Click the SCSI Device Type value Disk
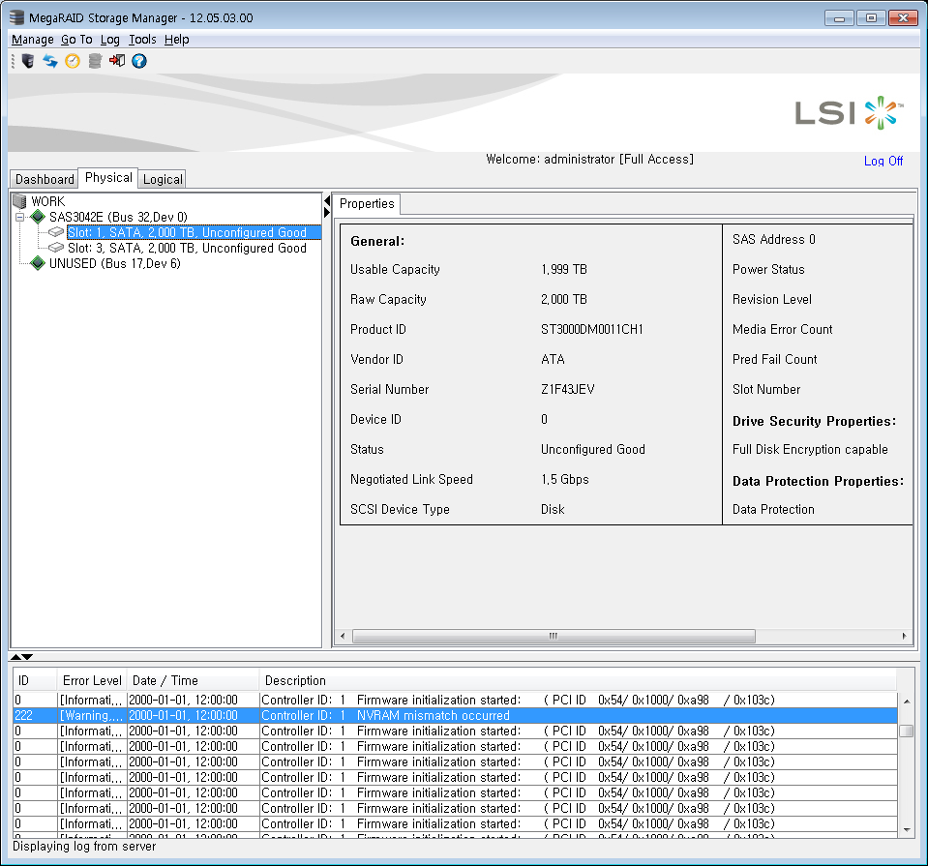Image resolution: width=928 pixels, height=866 pixels. [553, 509]
